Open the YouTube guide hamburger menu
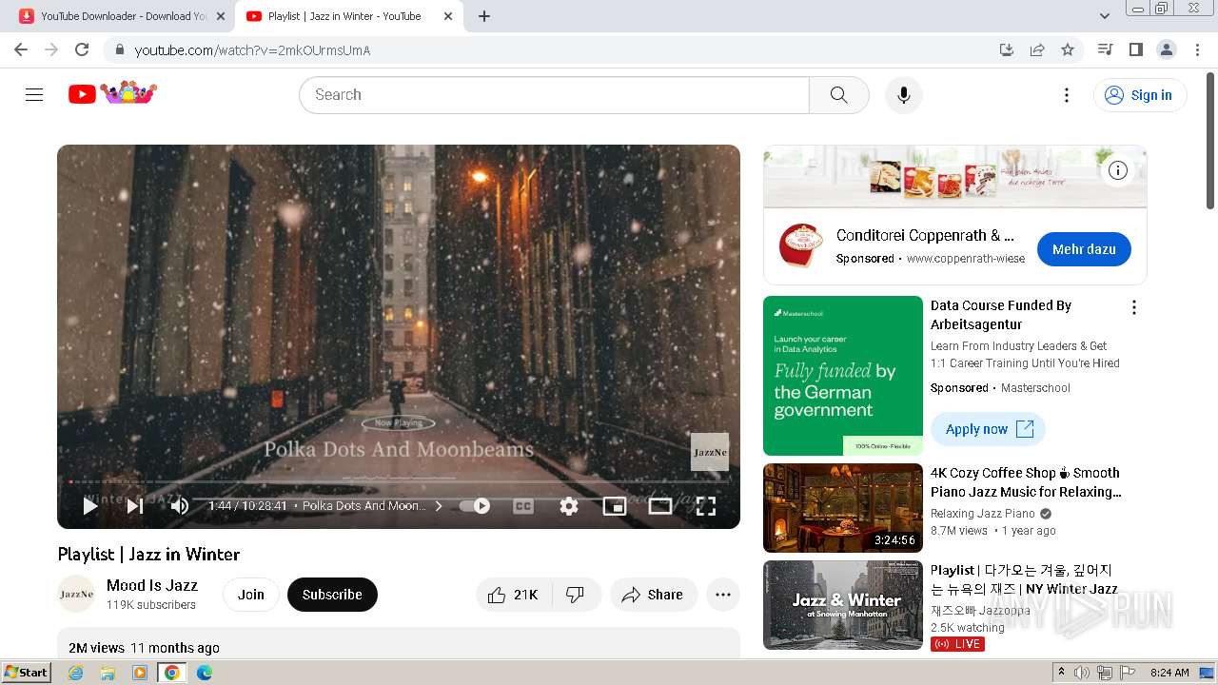 pyautogui.click(x=34, y=94)
